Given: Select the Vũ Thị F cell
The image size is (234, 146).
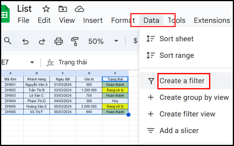Looking at the screenshot, I should [x=37, y=112].
